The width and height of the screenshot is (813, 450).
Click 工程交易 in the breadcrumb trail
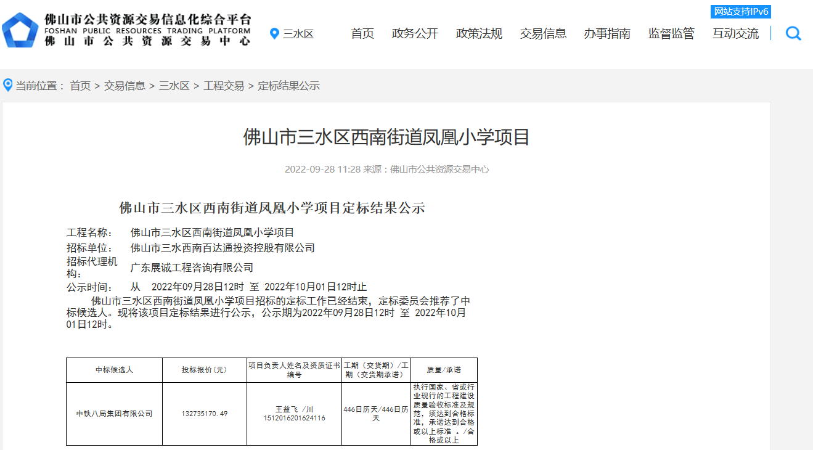point(223,86)
